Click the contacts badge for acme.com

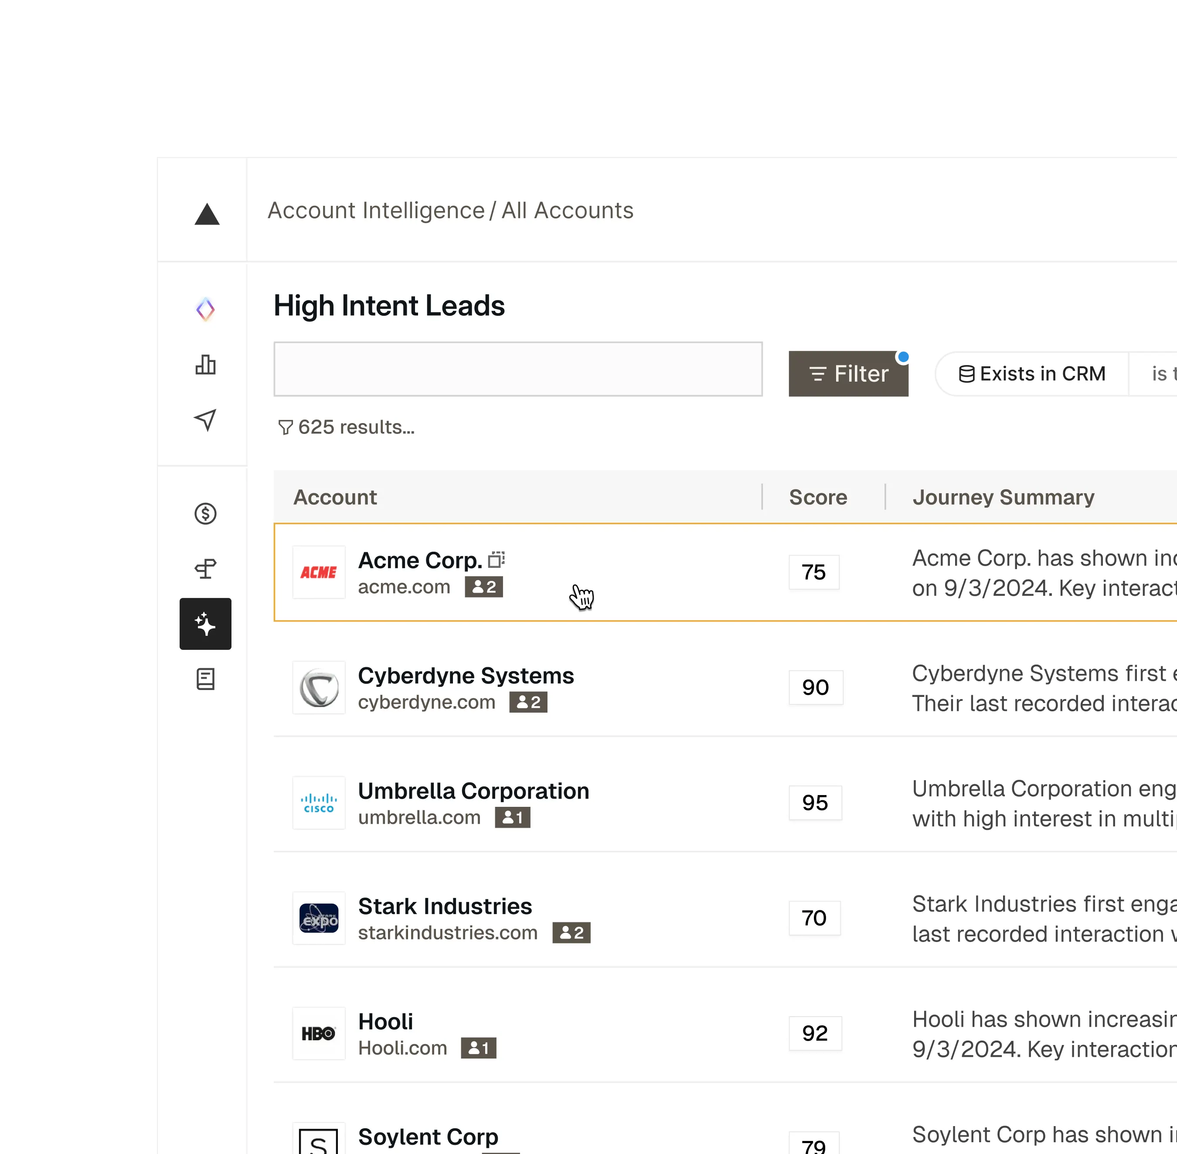(x=484, y=587)
